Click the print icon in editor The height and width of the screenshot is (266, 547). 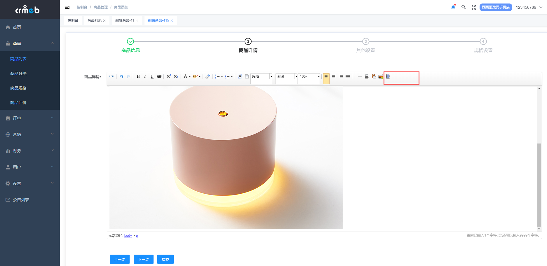[367, 76]
